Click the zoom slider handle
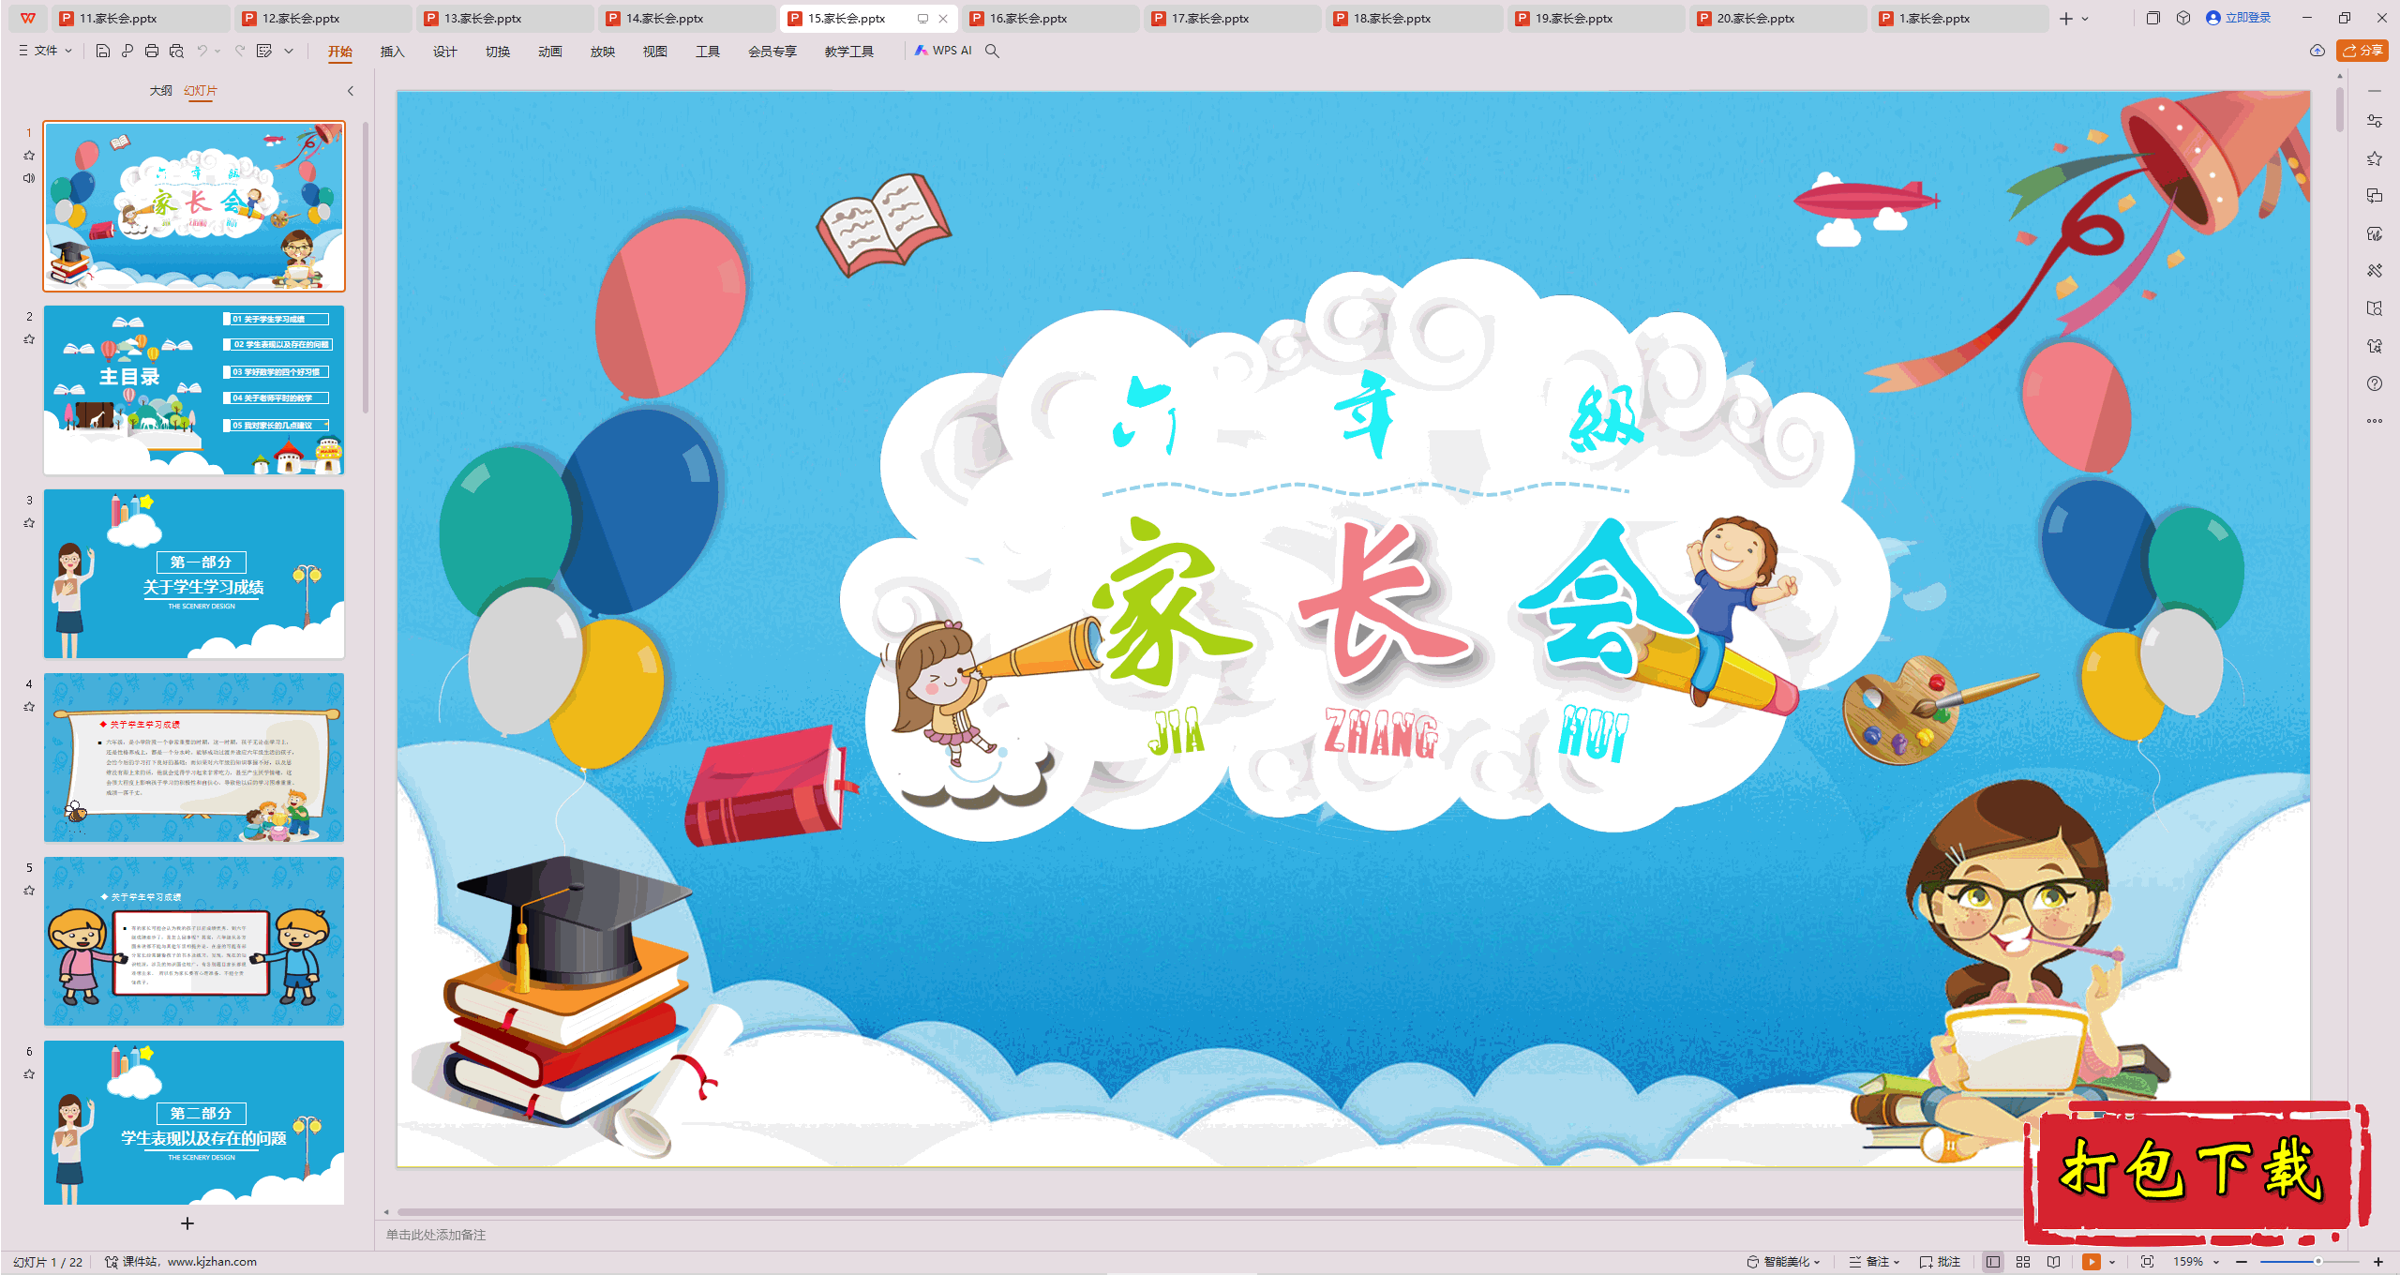This screenshot has width=2400, height=1275. pos(2317,1262)
